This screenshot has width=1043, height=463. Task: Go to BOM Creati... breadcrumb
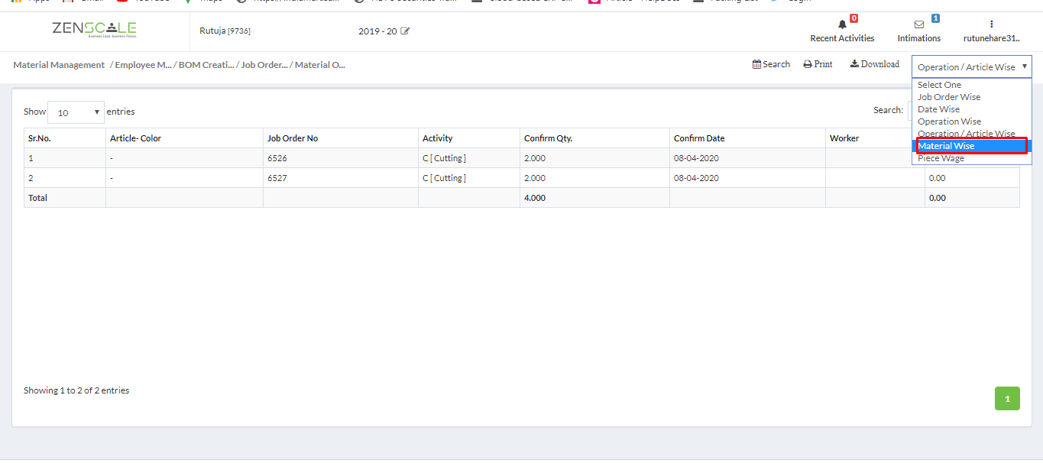pos(206,65)
